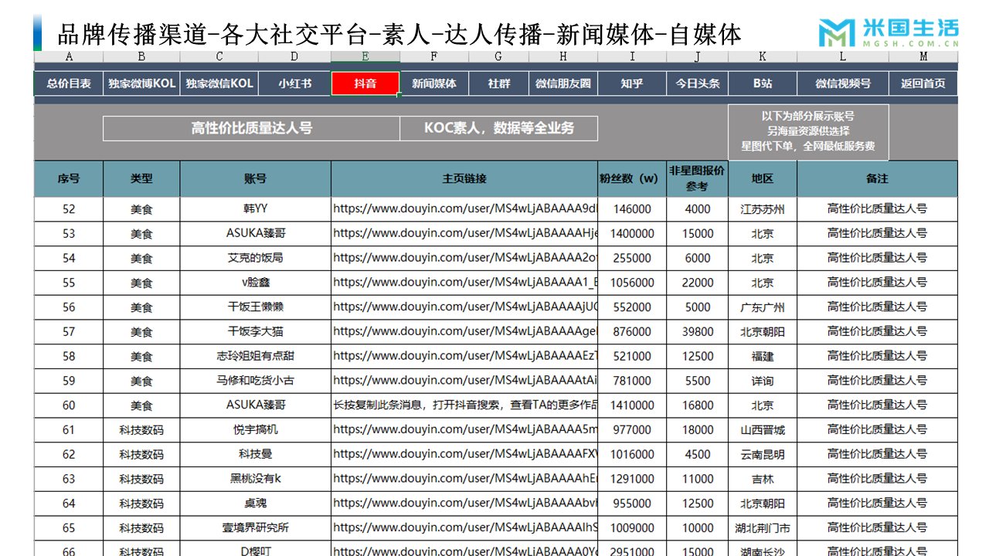Click the 账号 column header
989x556 pixels.
256,178
